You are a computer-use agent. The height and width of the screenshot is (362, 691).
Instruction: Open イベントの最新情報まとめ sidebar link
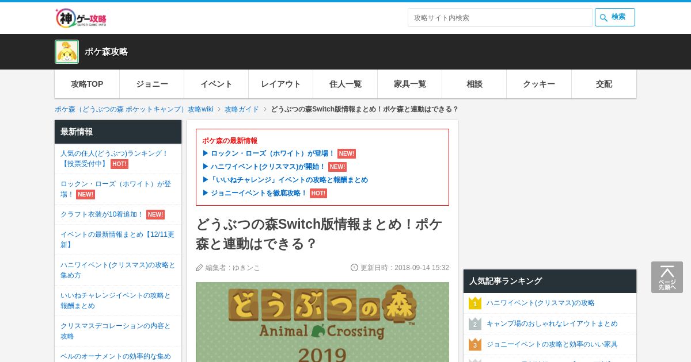[x=117, y=240]
